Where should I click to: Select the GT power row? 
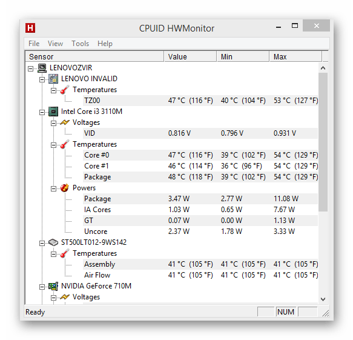[x=200, y=221]
